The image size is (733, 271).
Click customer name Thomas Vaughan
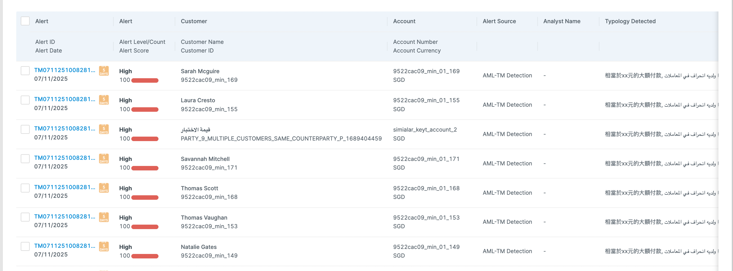pyautogui.click(x=204, y=218)
